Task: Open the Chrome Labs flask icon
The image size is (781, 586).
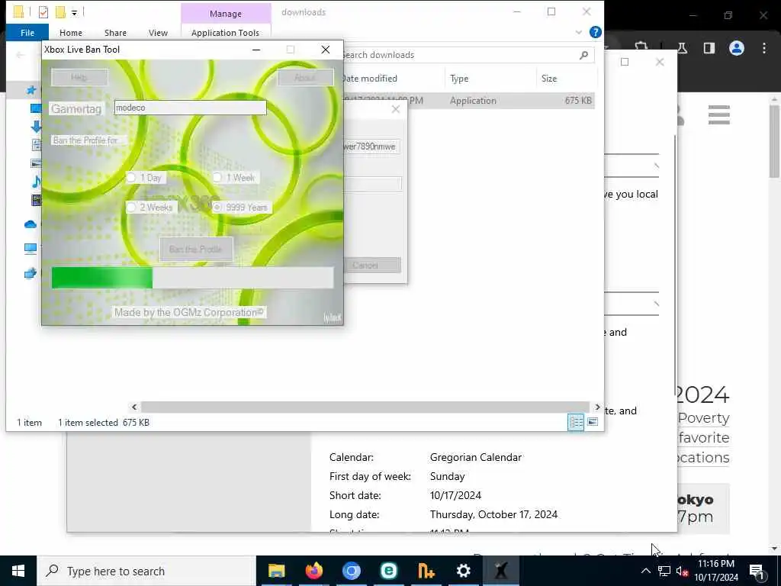Action: (682, 48)
